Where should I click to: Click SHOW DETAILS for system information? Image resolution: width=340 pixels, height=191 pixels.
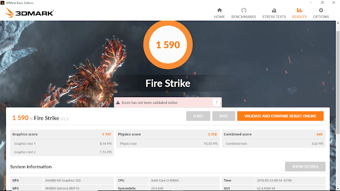(x=305, y=167)
